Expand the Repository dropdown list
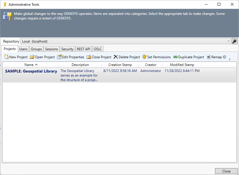The height and width of the screenshot is (175, 239). 228,41
